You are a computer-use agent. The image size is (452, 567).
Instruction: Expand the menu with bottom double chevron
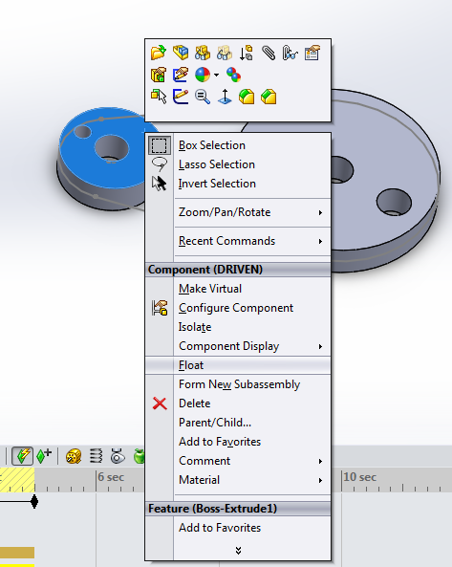click(x=238, y=551)
